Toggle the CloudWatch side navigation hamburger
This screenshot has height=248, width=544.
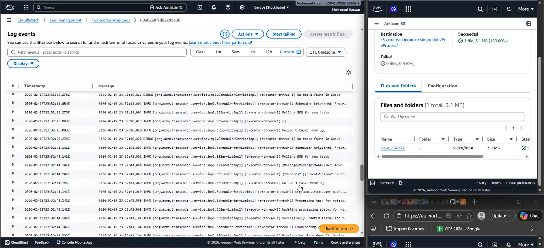[x=9, y=20]
